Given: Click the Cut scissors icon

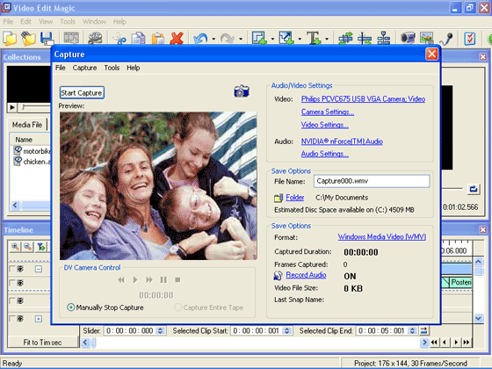Looking at the screenshot, I should coord(119,39).
